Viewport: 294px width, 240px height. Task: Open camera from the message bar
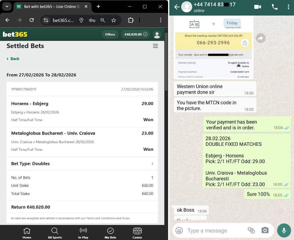tap(265, 231)
